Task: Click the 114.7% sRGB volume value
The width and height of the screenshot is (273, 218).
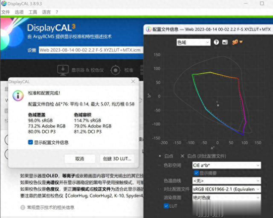Action: point(87,120)
